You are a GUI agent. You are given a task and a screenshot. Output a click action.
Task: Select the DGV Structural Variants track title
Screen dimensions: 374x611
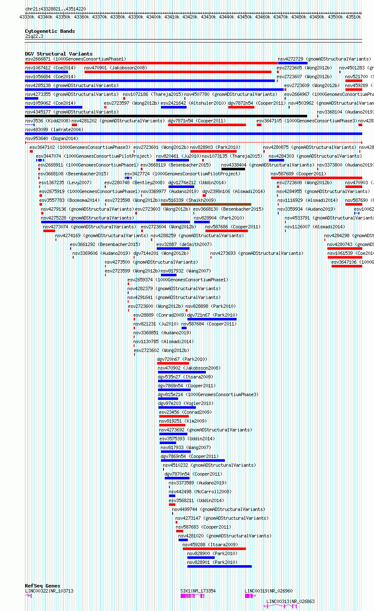[x=59, y=54]
